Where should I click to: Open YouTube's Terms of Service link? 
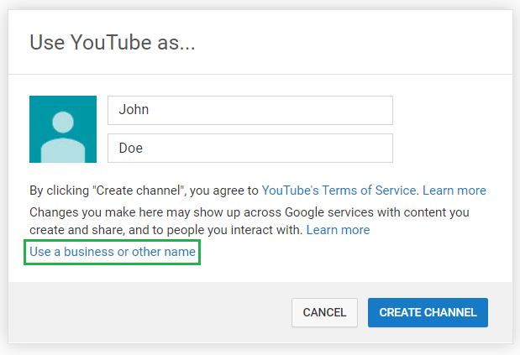[x=339, y=191]
